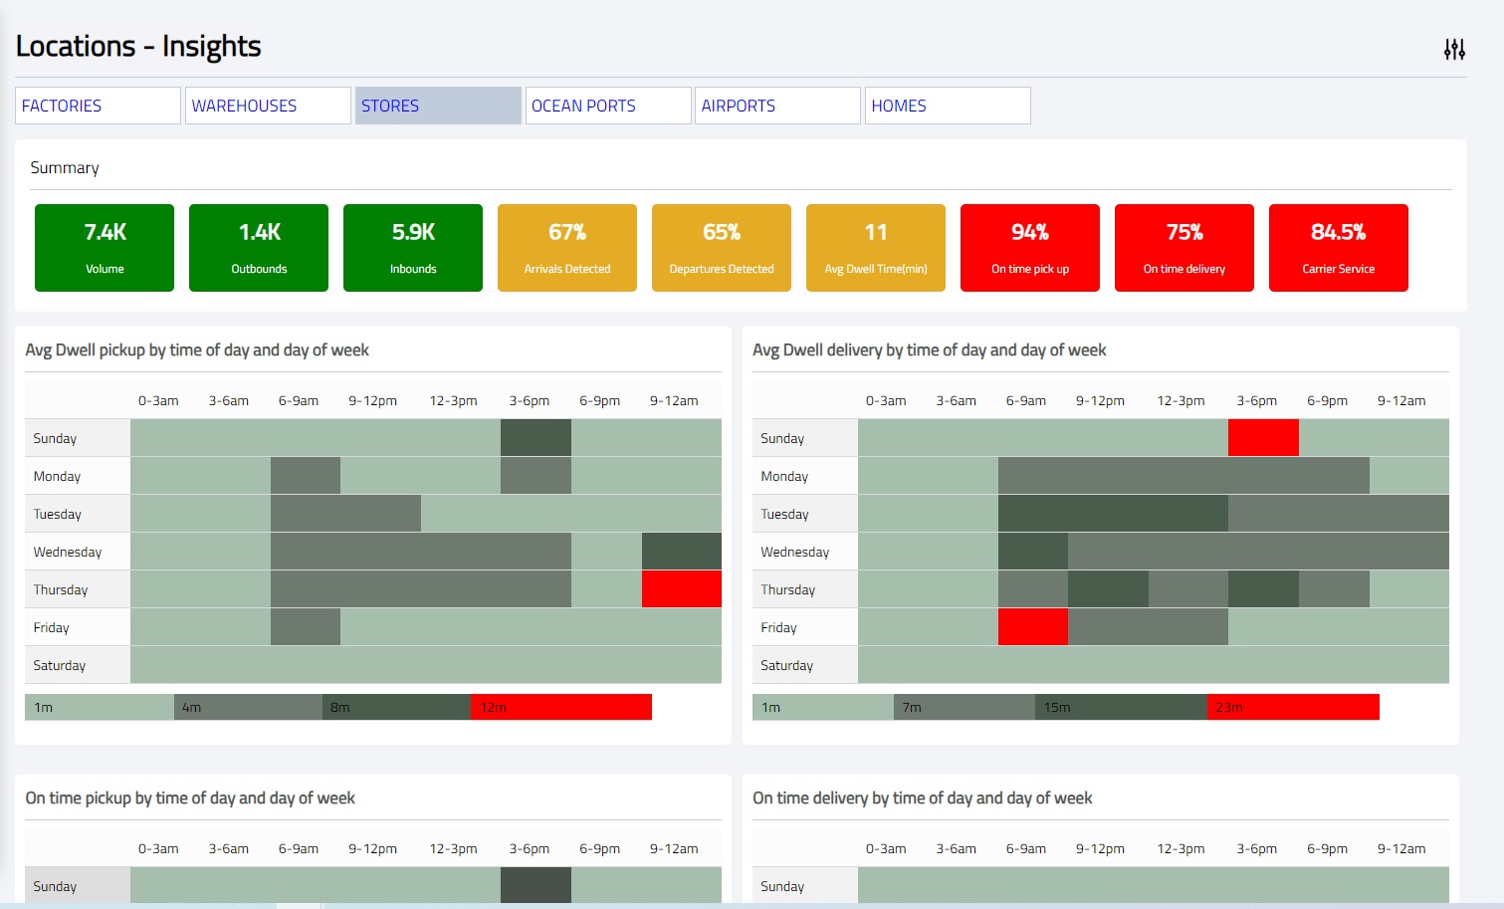Viewport: 1504px width, 909px height.
Task: Click the 7.4K Volume summary card
Action: (105, 248)
